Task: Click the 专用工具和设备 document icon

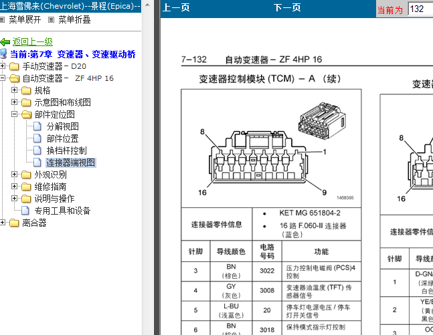Action: point(25,211)
